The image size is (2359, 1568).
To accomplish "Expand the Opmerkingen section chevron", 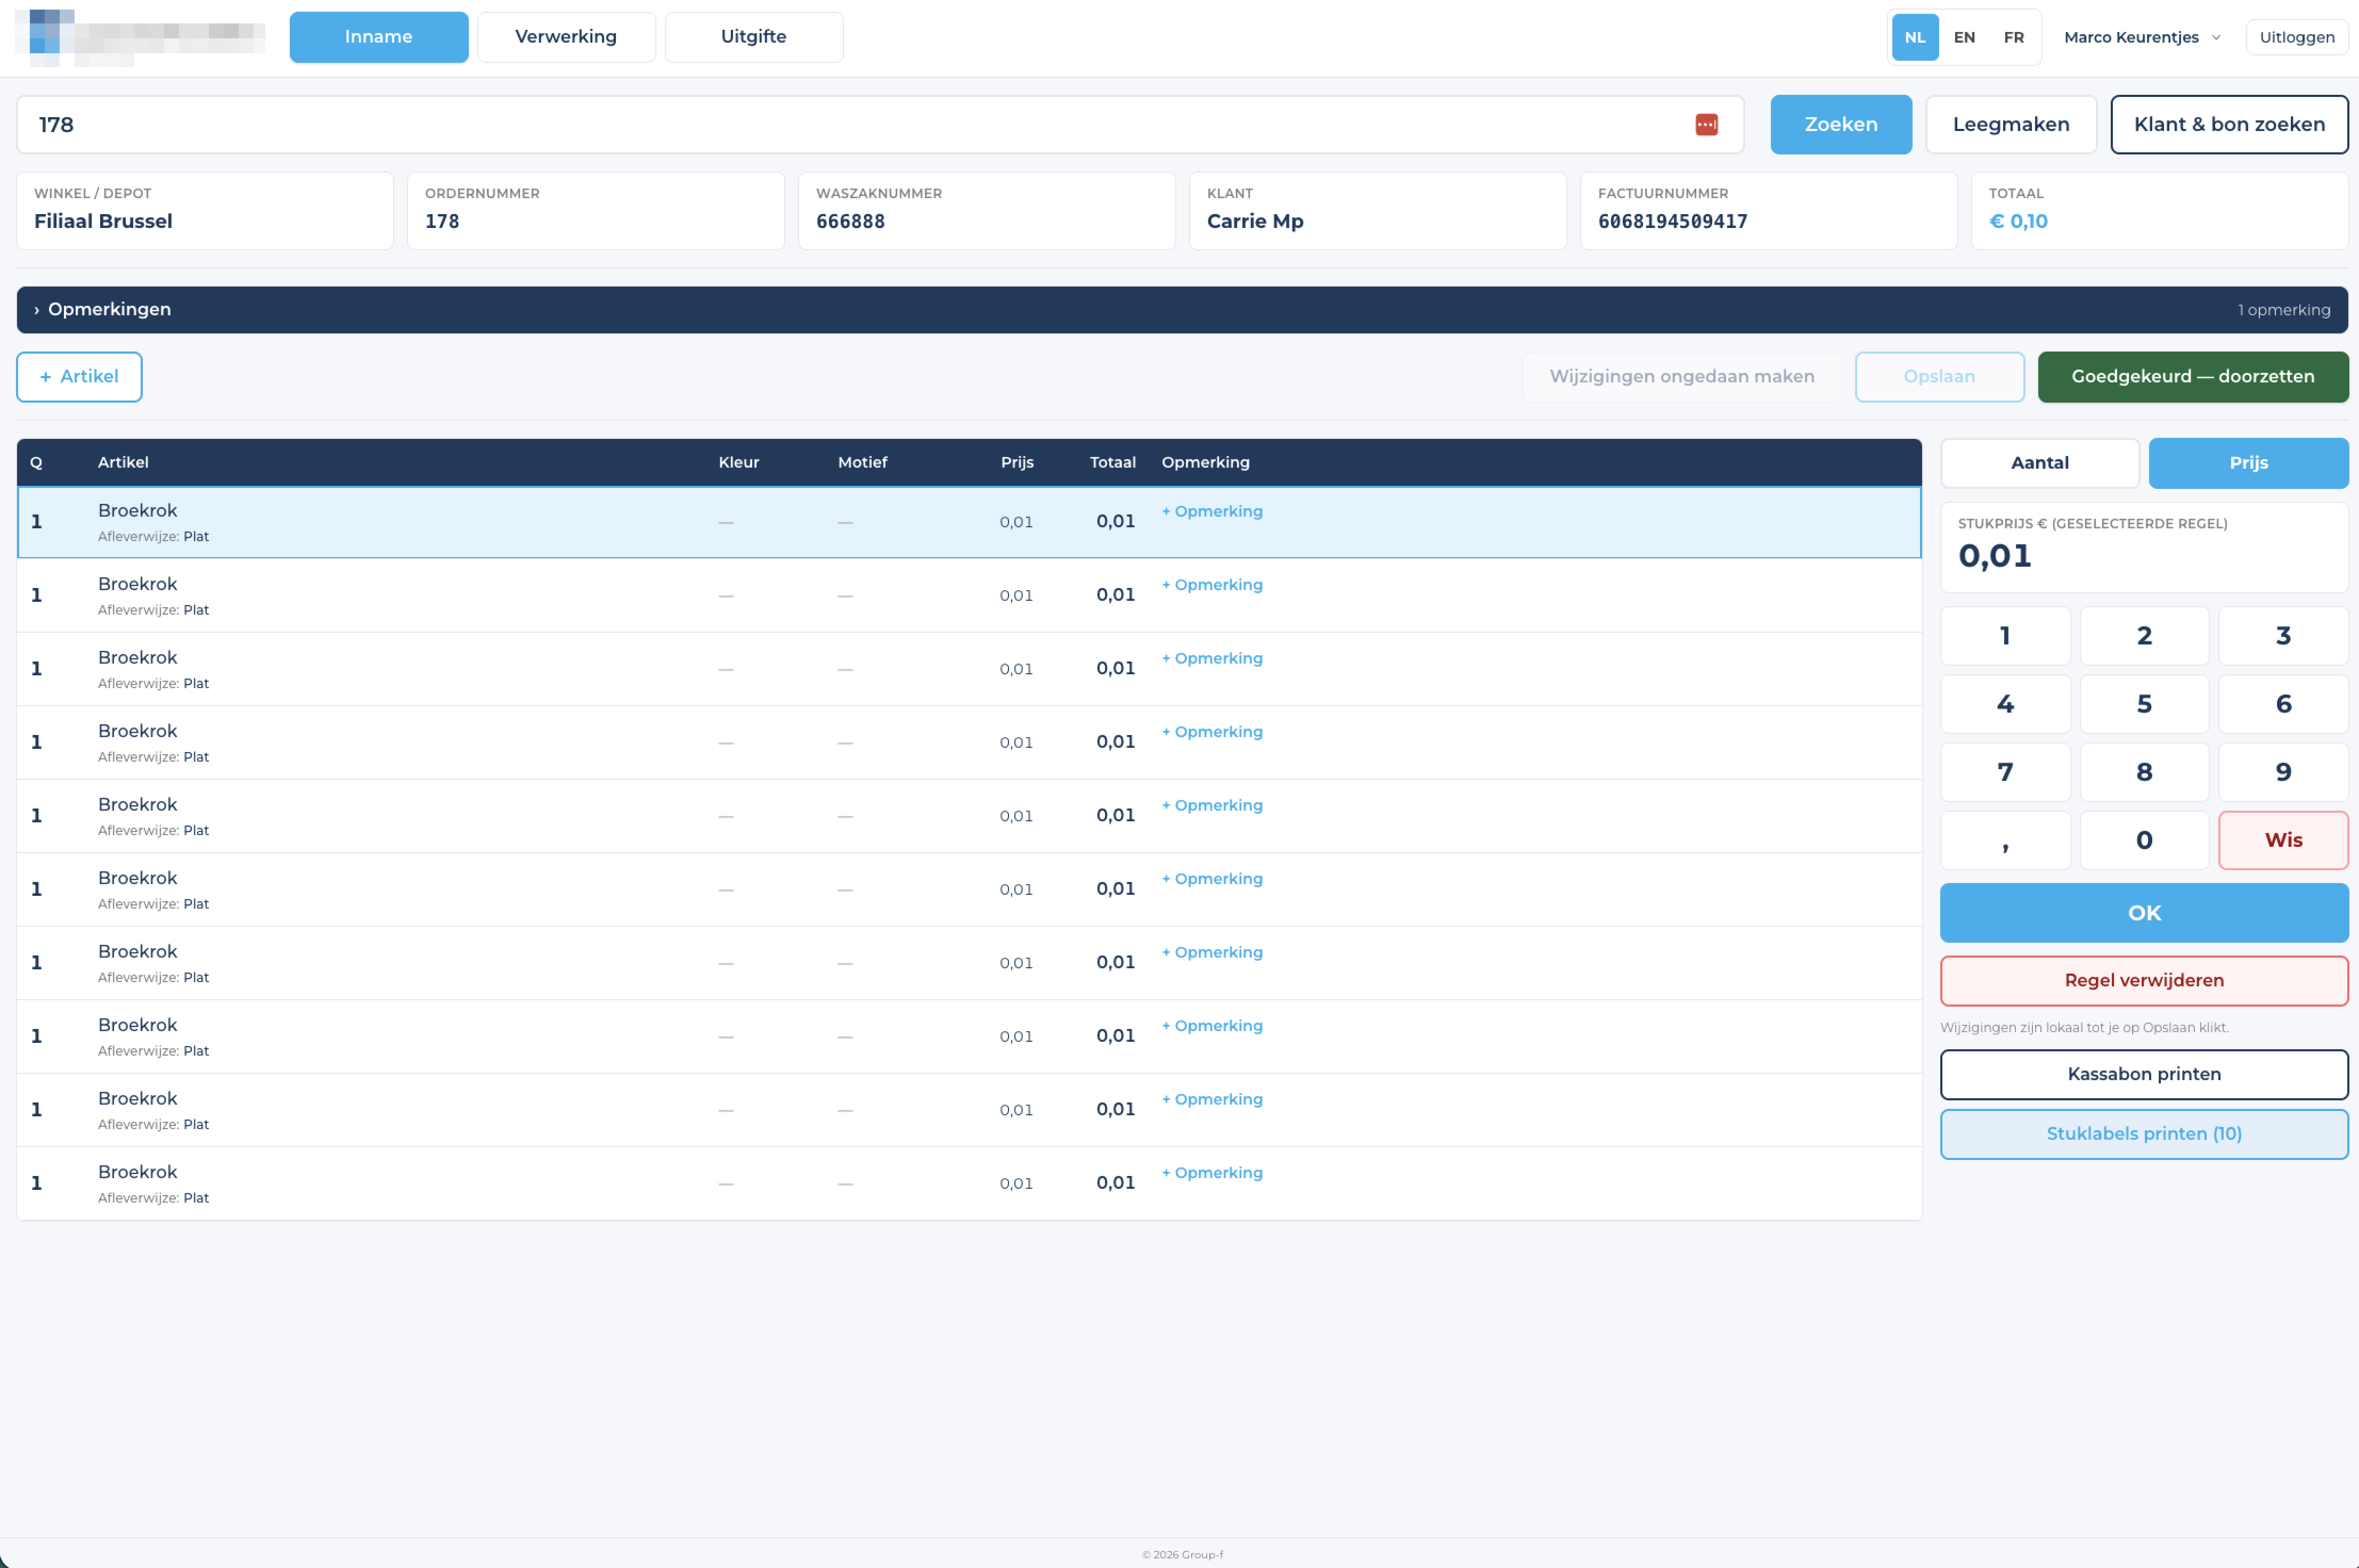I will [x=37, y=310].
